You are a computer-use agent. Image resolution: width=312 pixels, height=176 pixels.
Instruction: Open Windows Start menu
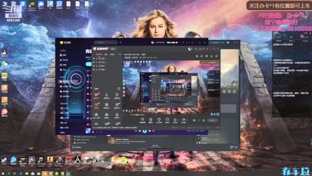[x=3, y=174]
